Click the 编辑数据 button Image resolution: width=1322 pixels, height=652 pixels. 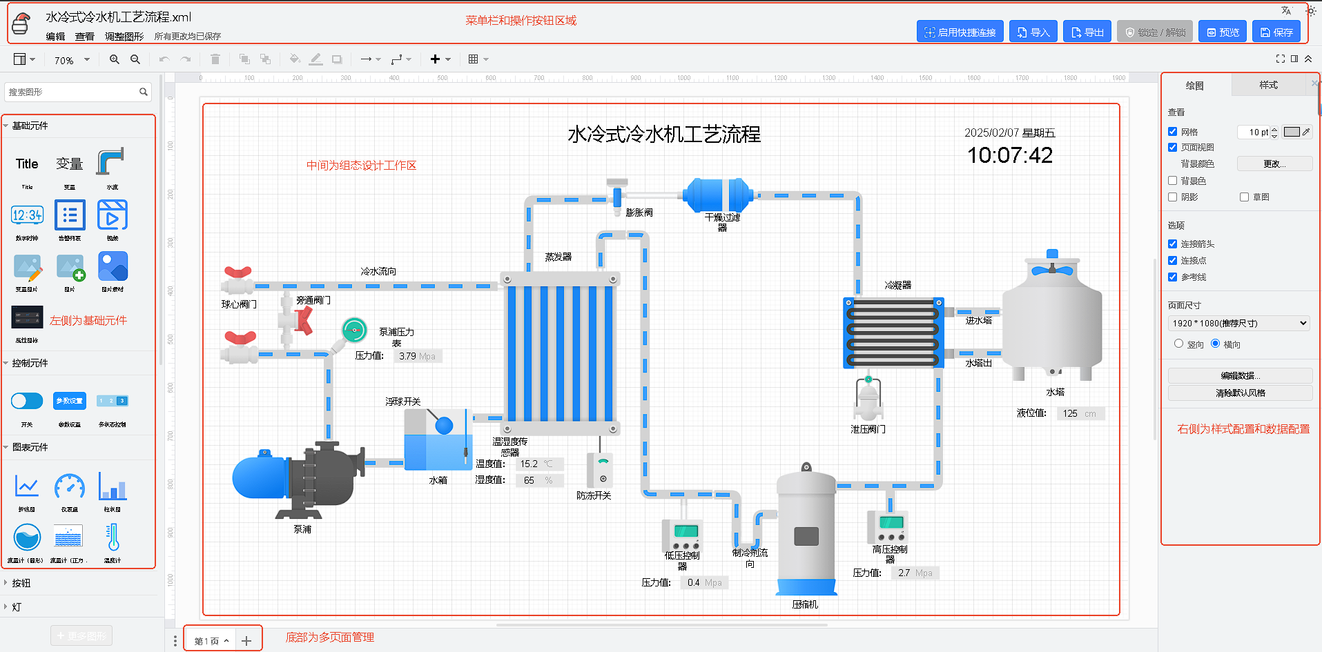[x=1240, y=376]
